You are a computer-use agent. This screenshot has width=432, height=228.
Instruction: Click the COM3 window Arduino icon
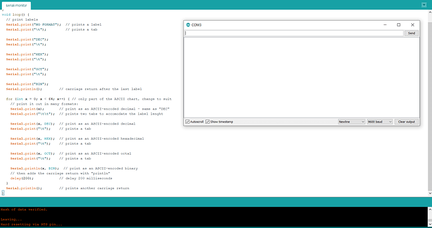(188, 25)
